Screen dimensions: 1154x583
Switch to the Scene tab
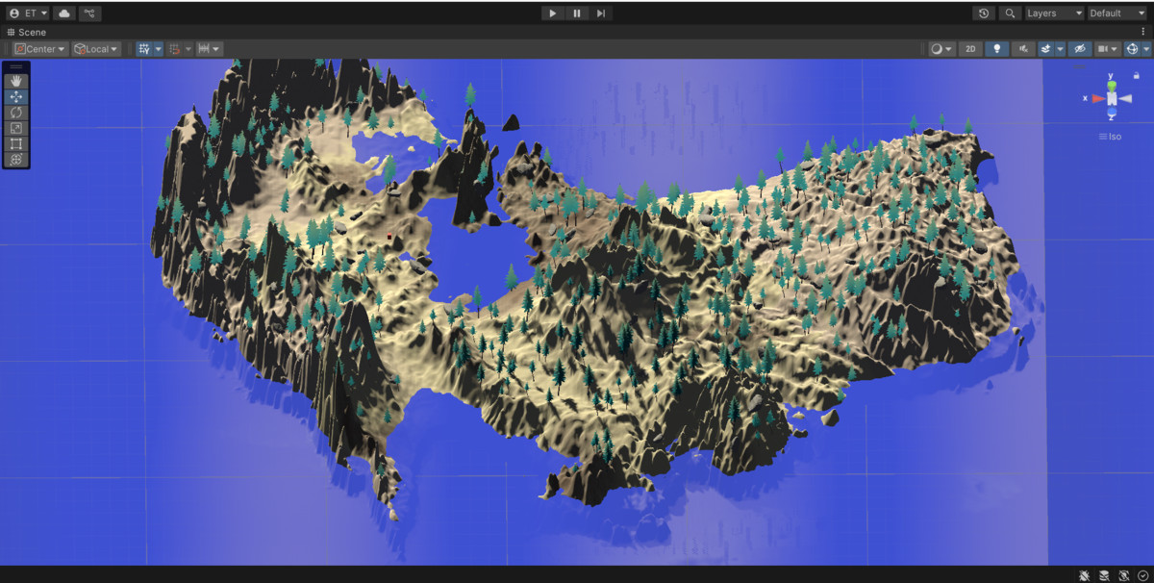[x=27, y=32]
